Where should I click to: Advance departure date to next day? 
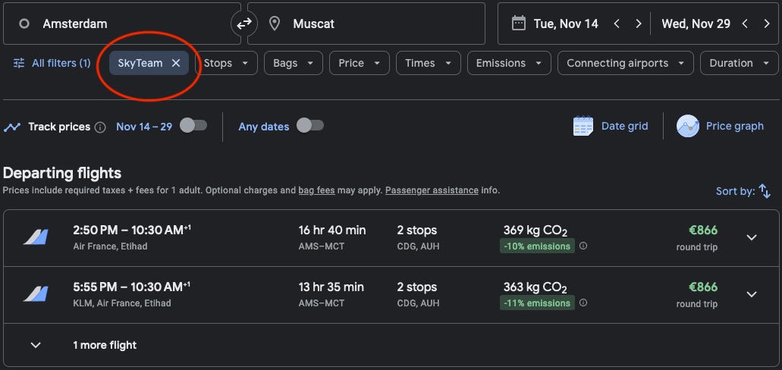click(x=639, y=24)
